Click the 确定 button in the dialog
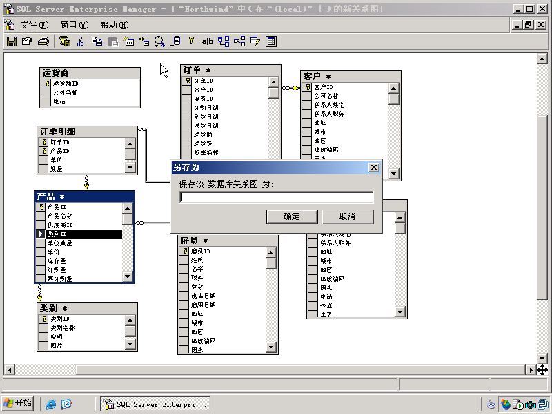Image resolution: width=552 pixels, height=414 pixels. (292, 217)
